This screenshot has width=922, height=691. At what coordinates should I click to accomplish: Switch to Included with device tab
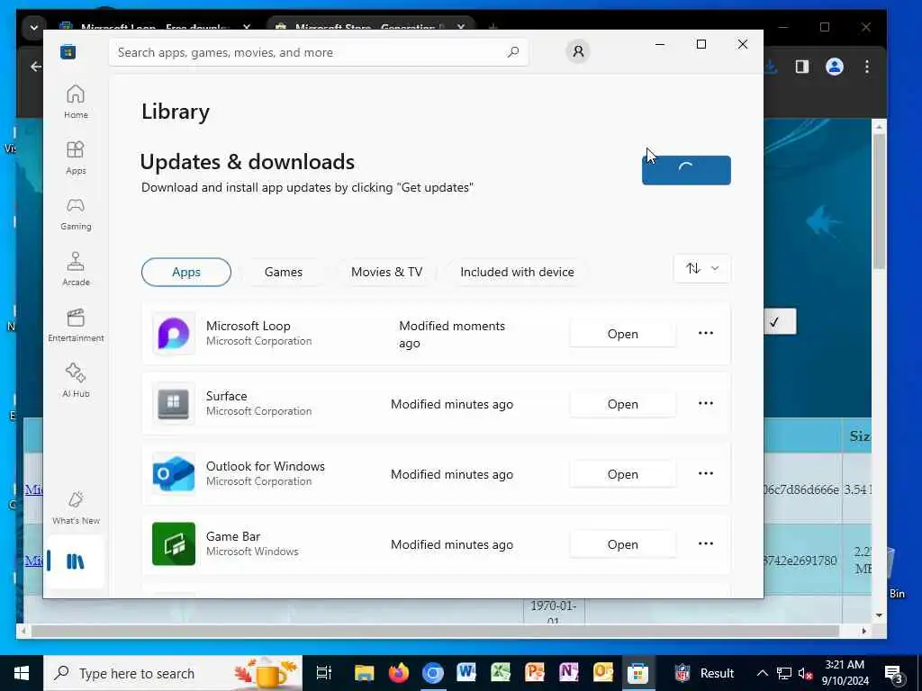tap(517, 272)
